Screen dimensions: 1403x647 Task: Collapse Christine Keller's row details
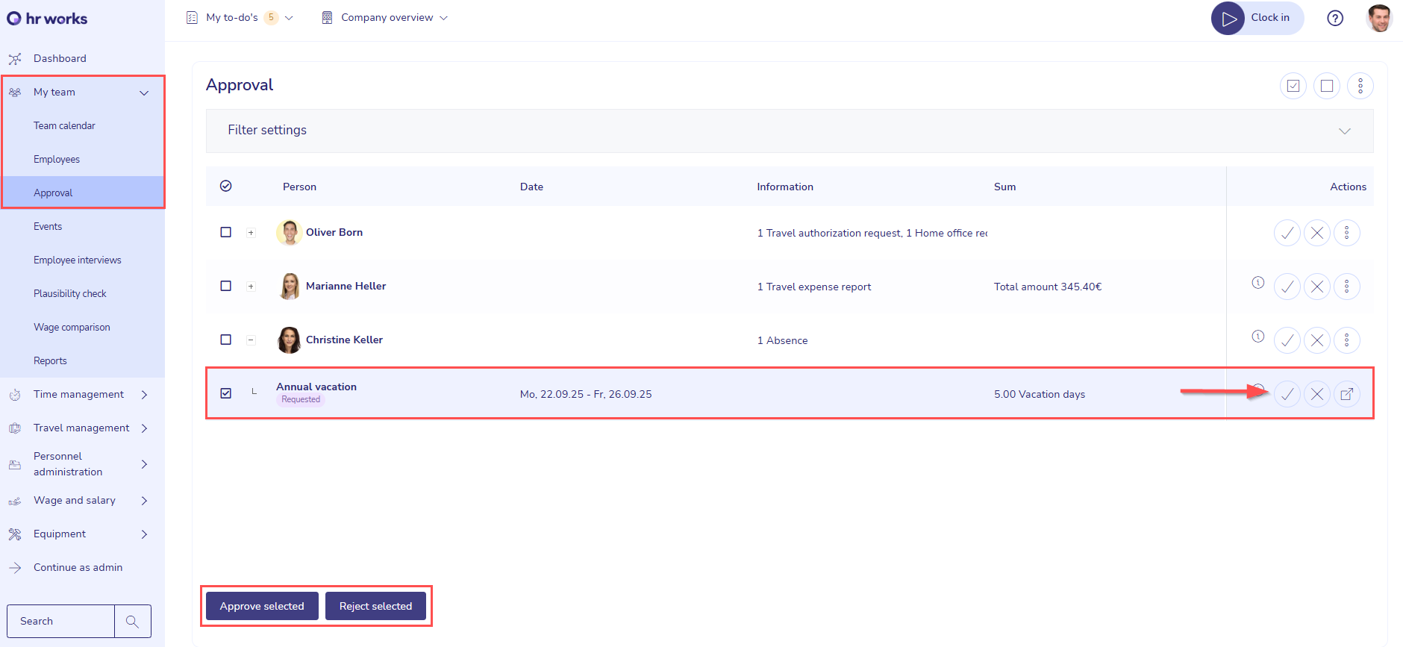point(251,340)
